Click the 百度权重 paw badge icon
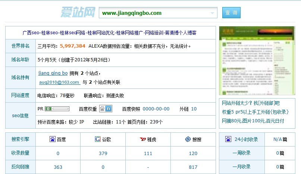This screenshot has height=174, width=301. (106, 109)
